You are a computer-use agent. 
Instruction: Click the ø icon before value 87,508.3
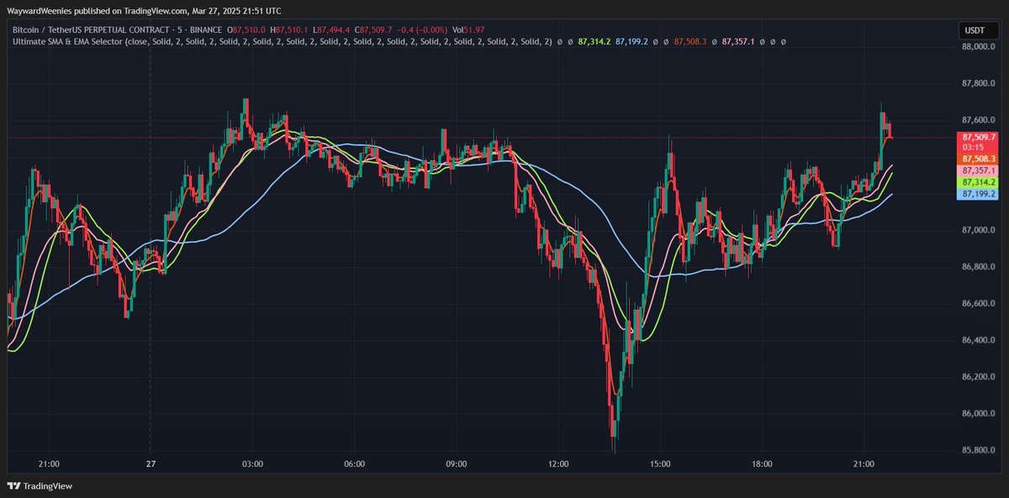666,40
